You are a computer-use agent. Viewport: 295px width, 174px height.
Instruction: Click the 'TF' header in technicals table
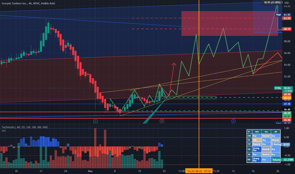pyautogui.click(x=249, y=132)
